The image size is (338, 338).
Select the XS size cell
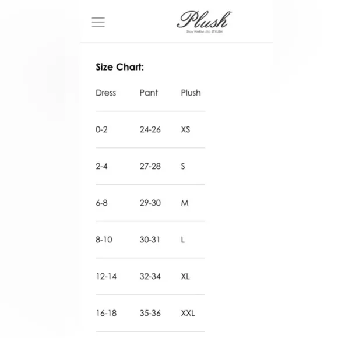click(x=185, y=129)
